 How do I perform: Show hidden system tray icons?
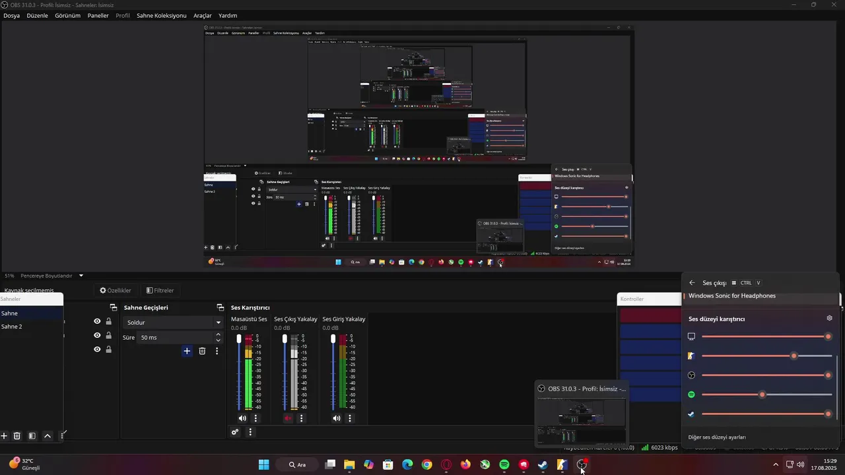tap(776, 464)
